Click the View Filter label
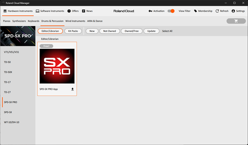 pos(184,11)
